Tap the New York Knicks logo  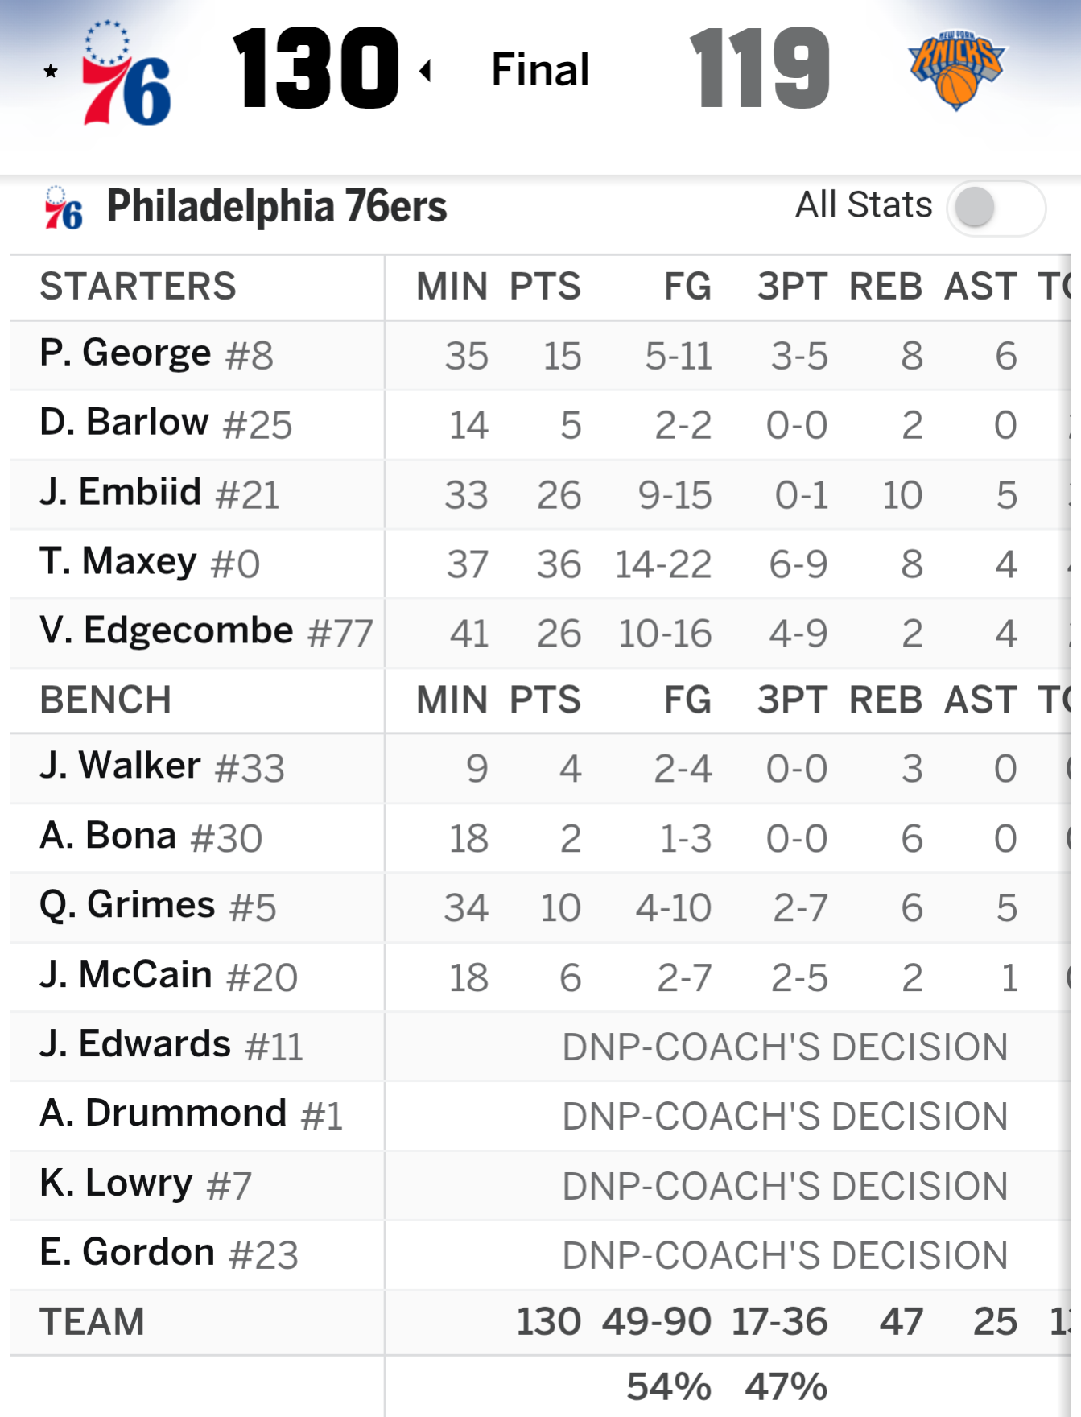click(x=955, y=71)
